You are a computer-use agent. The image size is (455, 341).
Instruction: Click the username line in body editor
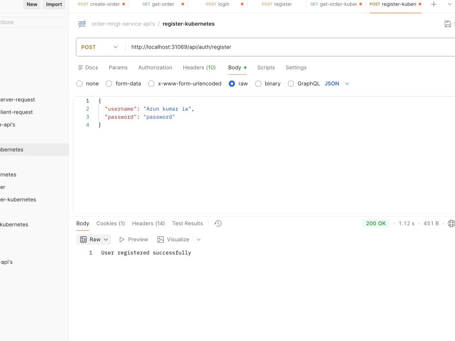pos(149,109)
